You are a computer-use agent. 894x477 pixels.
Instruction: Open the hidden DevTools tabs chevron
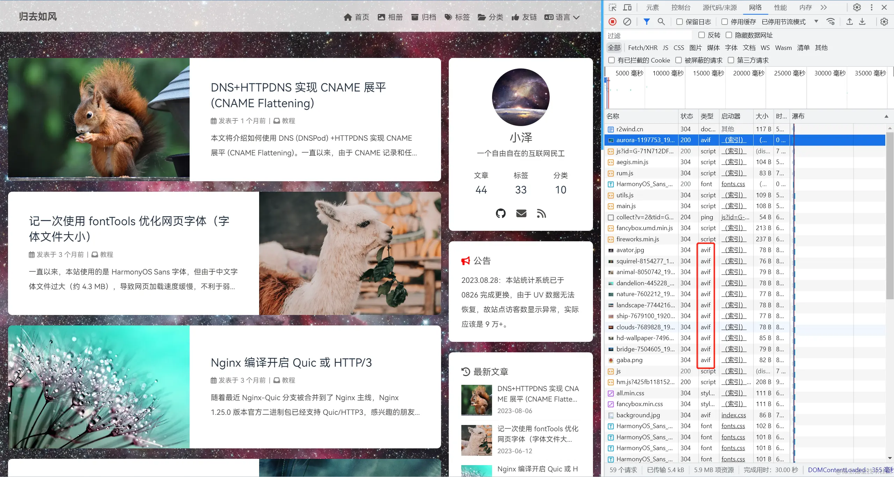(824, 7)
